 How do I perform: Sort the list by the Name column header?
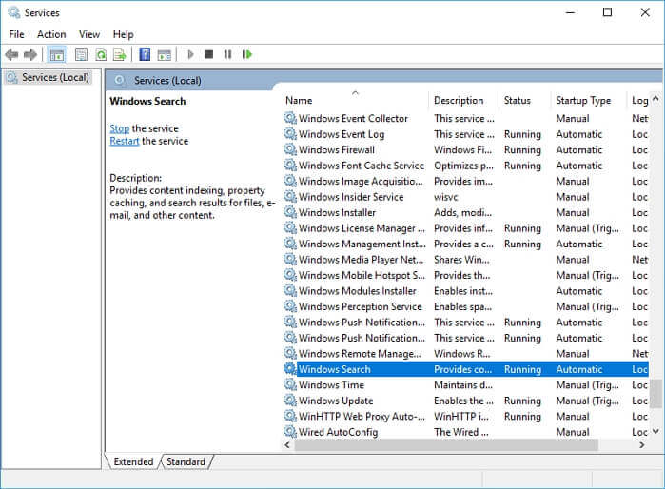coord(299,100)
